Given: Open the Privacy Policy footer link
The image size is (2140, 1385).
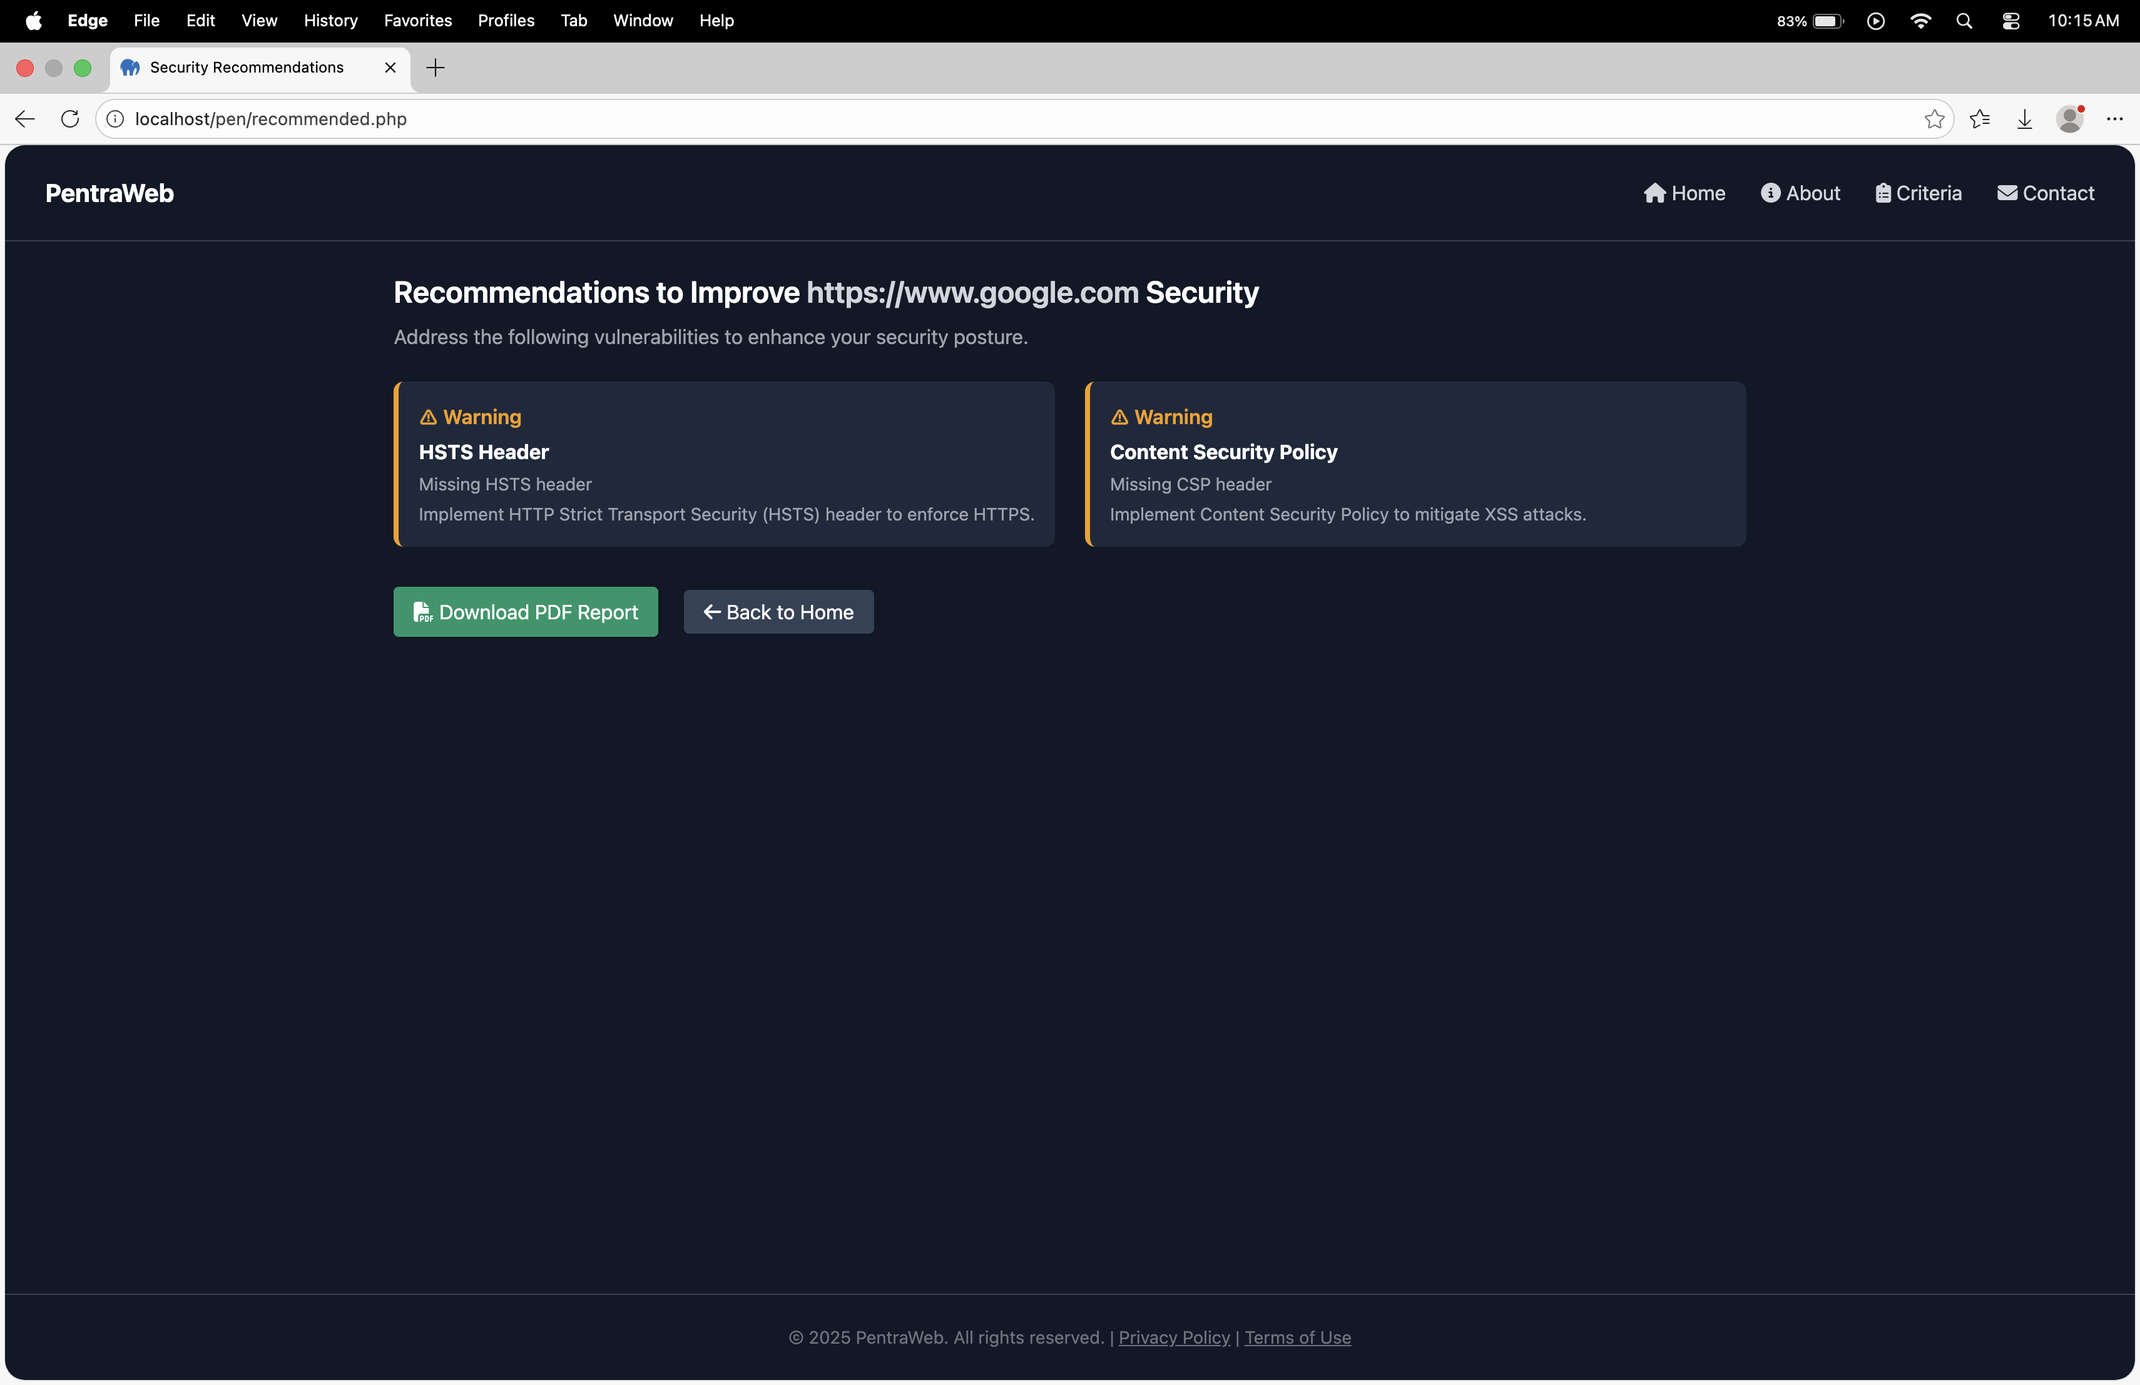Looking at the screenshot, I should point(1173,1337).
